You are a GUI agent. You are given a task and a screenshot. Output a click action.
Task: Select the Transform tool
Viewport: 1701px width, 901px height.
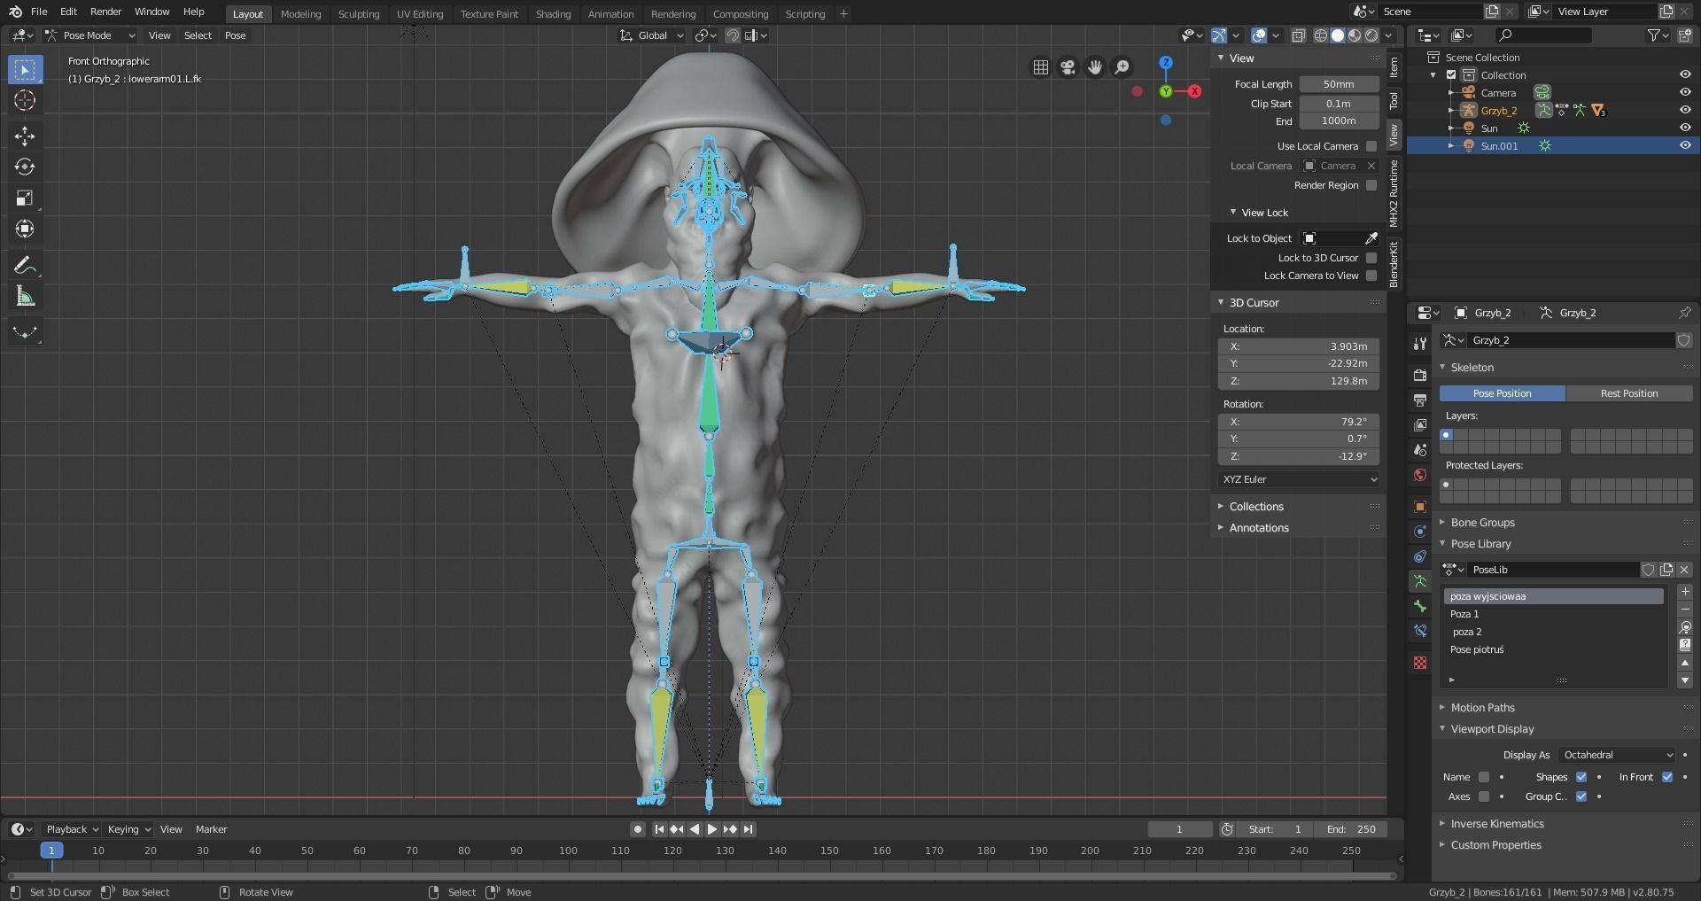coord(25,229)
